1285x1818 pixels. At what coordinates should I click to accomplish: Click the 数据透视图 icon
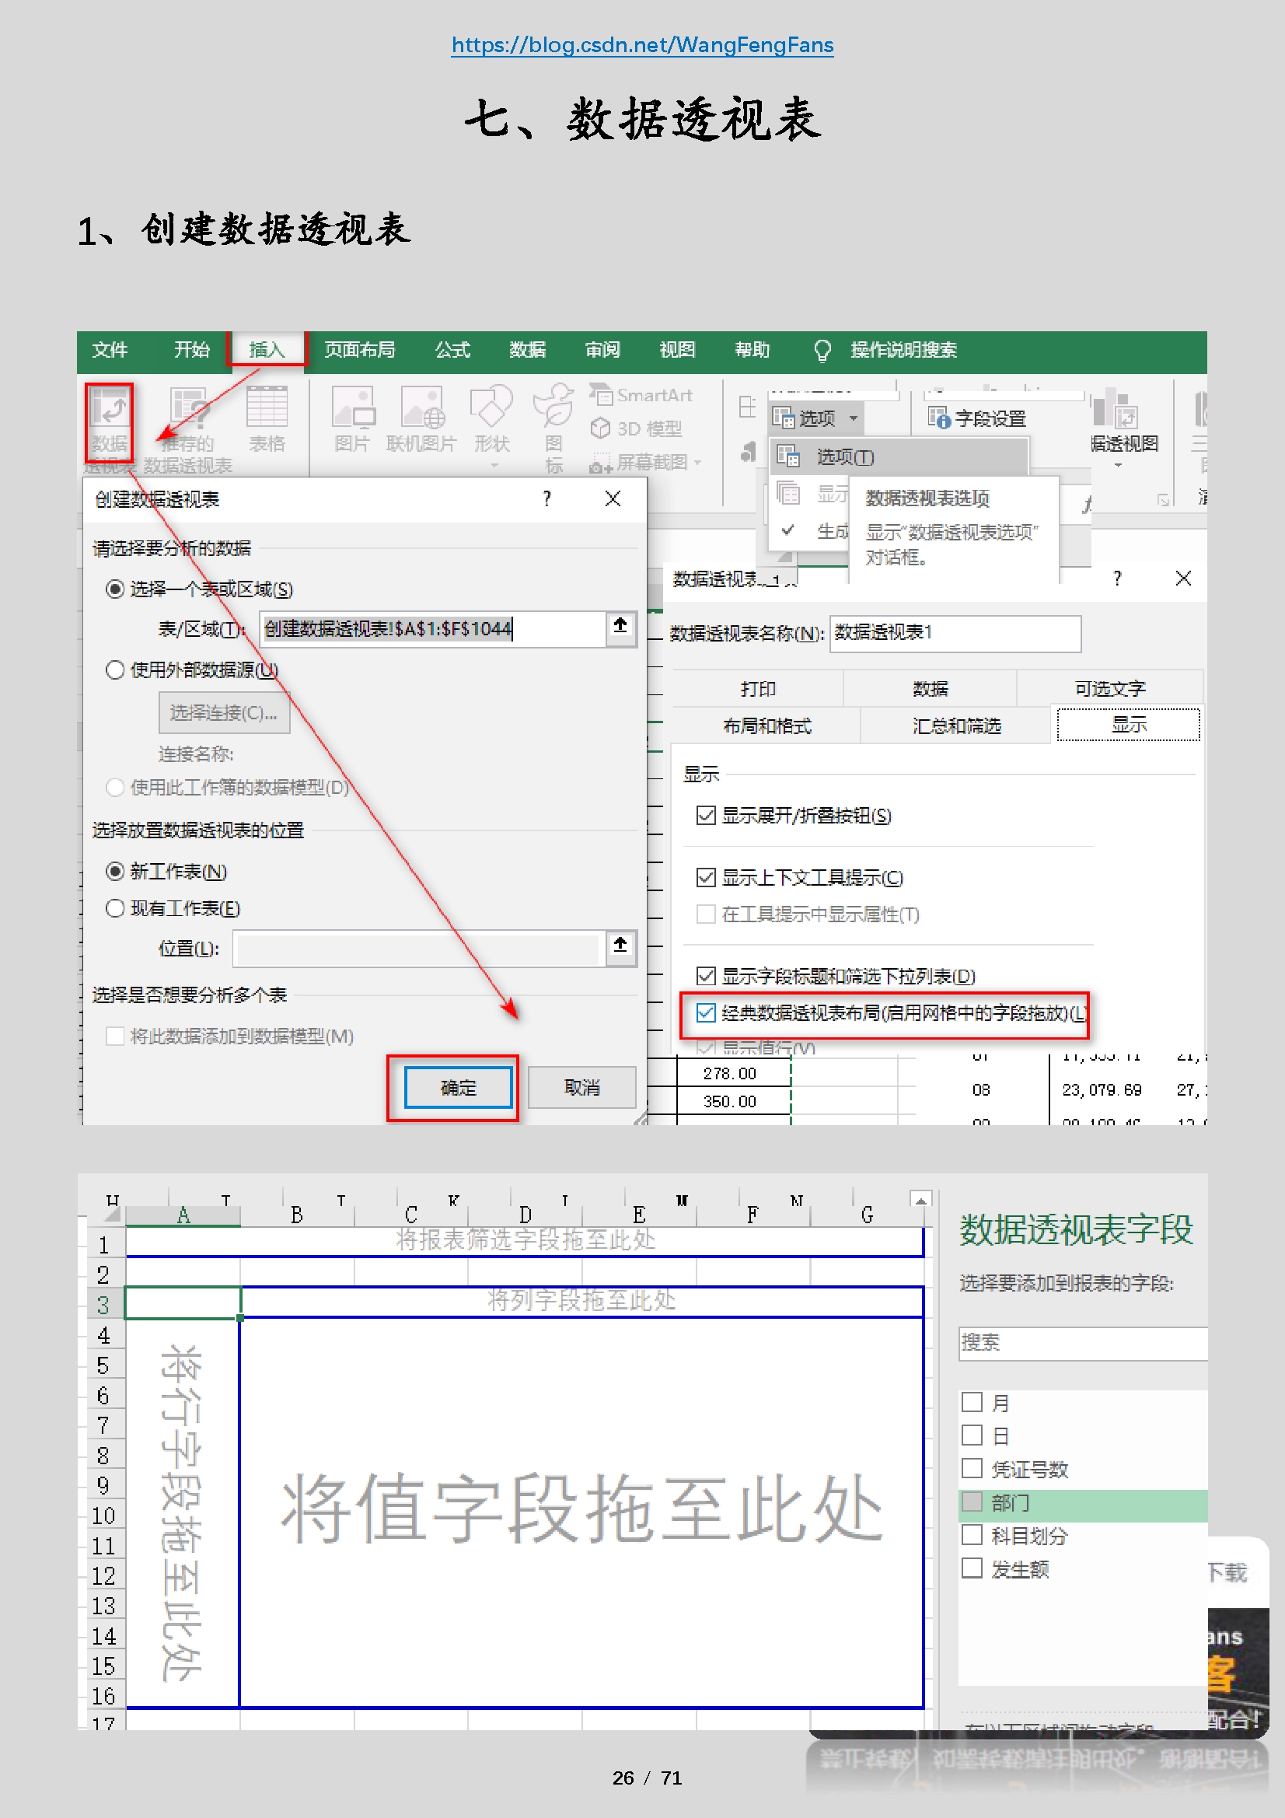click(1123, 426)
